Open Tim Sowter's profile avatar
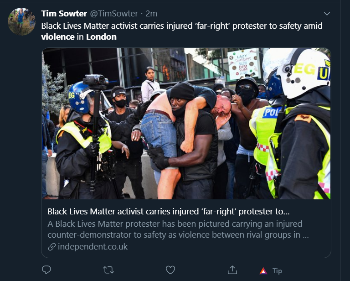The image size is (350, 281). (x=22, y=21)
